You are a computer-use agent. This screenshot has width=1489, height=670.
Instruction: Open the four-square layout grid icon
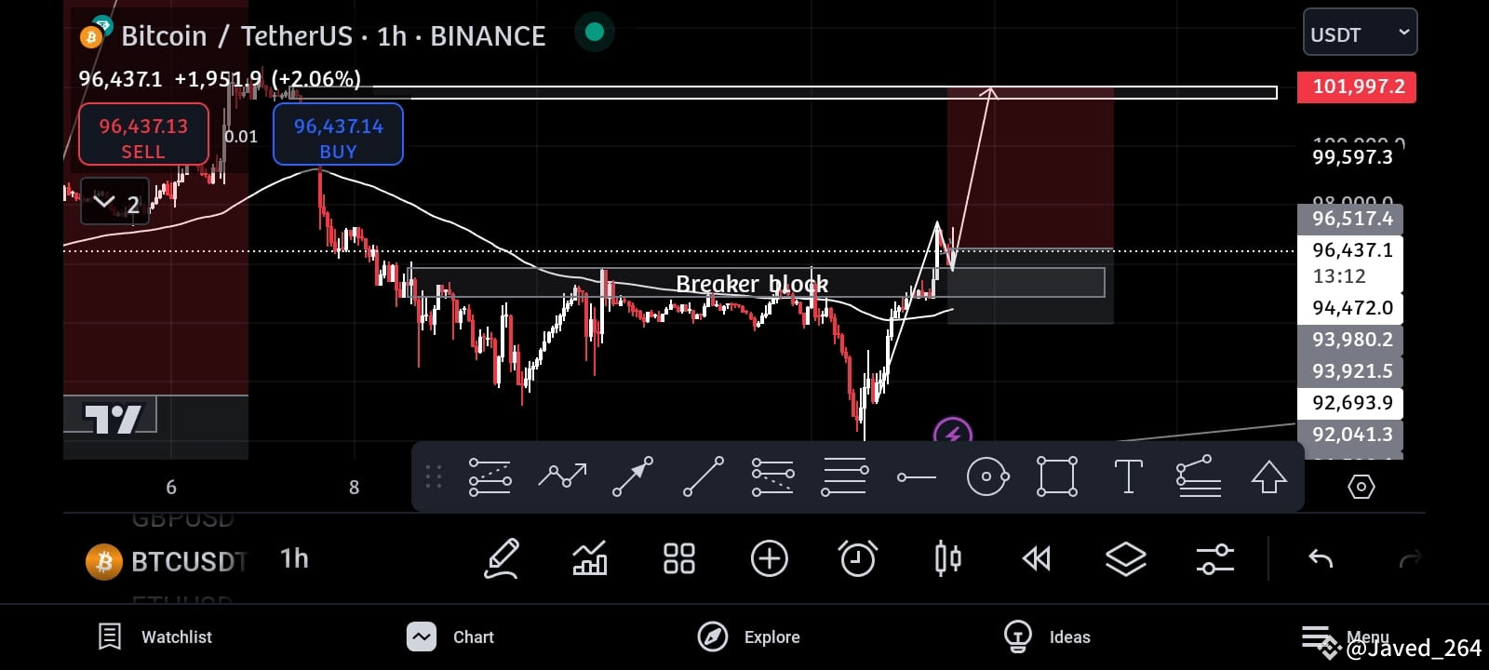click(x=679, y=558)
